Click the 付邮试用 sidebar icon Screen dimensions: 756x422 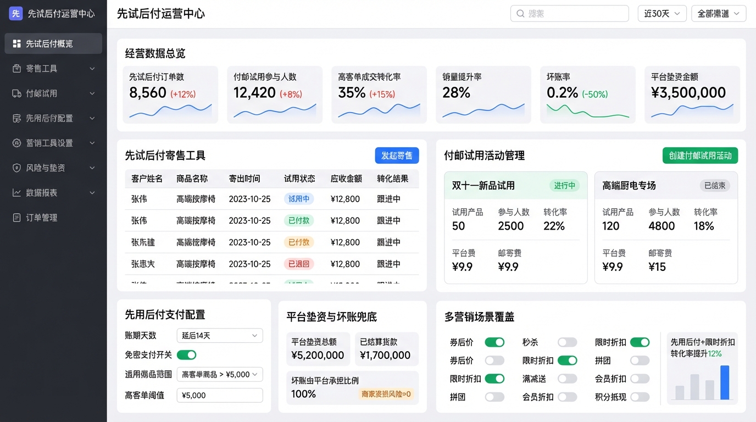16,93
